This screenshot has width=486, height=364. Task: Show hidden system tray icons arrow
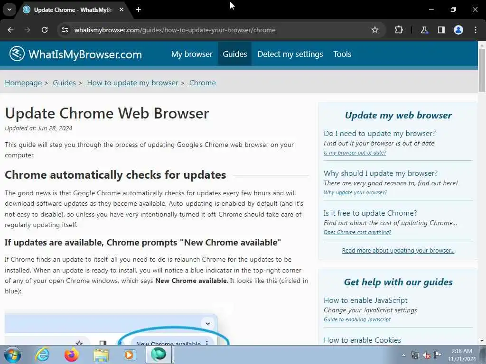pos(403,355)
